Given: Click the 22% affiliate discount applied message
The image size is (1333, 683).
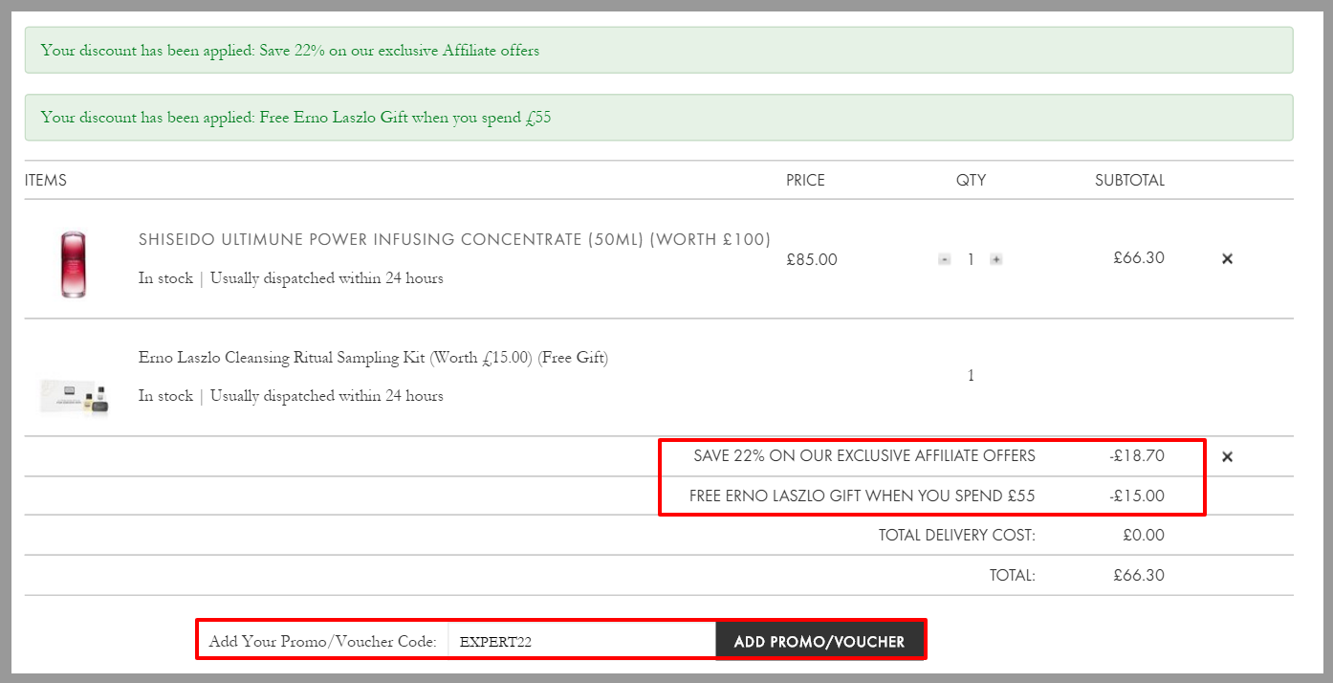Looking at the screenshot, I should coord(659,51).
